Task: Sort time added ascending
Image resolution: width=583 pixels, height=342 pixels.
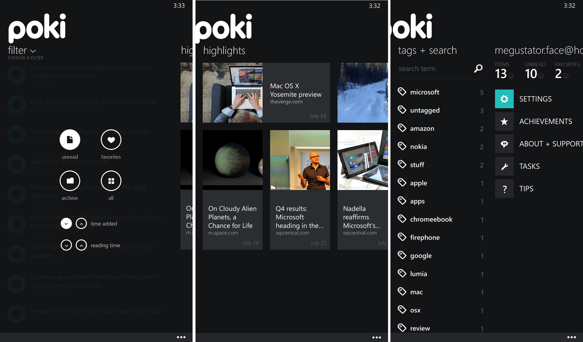Action: coord(81,223)
